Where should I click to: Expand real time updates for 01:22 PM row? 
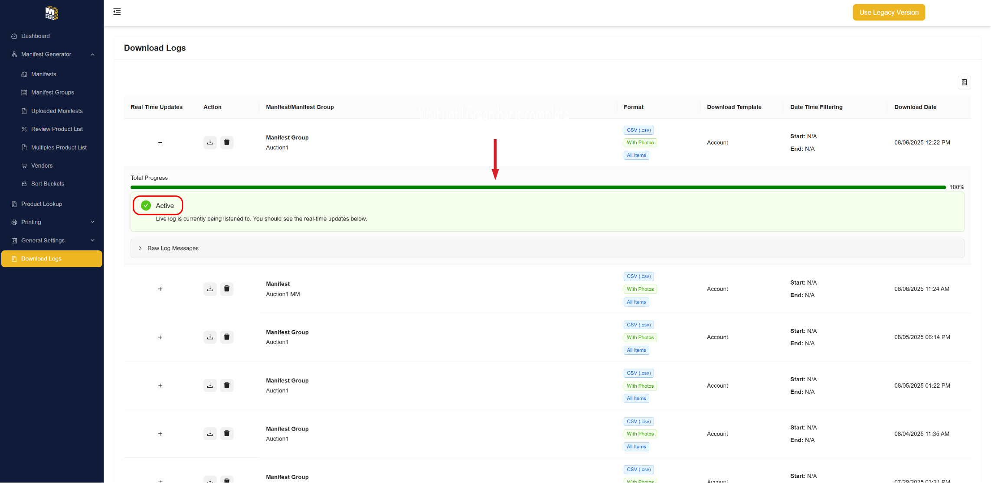[160, 386]
